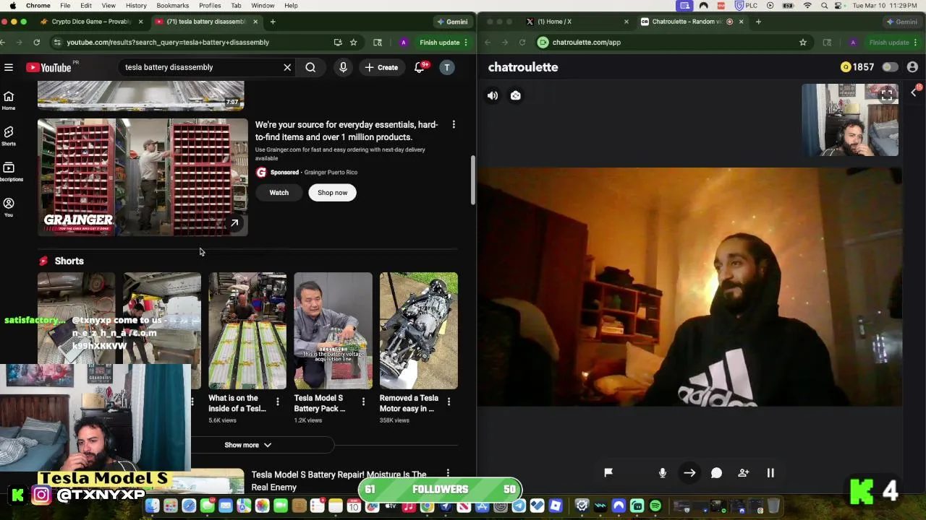Image resolution: width=926 pixels, height=520 pixels.
Task: Open options for 'Tesla Model S Battery Pack' short
Action: (363, 402)
